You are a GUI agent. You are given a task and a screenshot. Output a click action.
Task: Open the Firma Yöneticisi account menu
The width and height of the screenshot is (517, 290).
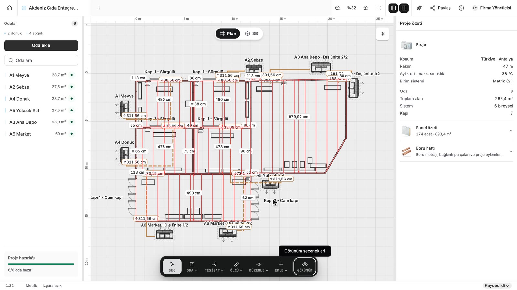point(492,8)
